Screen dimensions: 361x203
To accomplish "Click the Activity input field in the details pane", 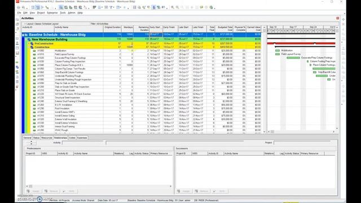I will [83, 143].
